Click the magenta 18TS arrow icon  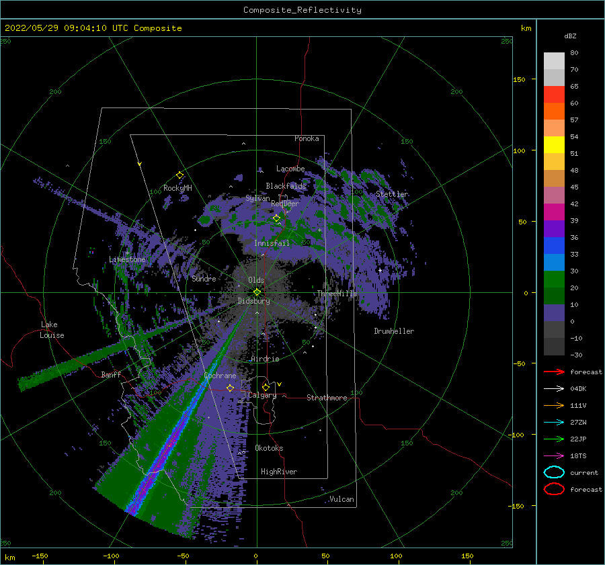(554, 456)
